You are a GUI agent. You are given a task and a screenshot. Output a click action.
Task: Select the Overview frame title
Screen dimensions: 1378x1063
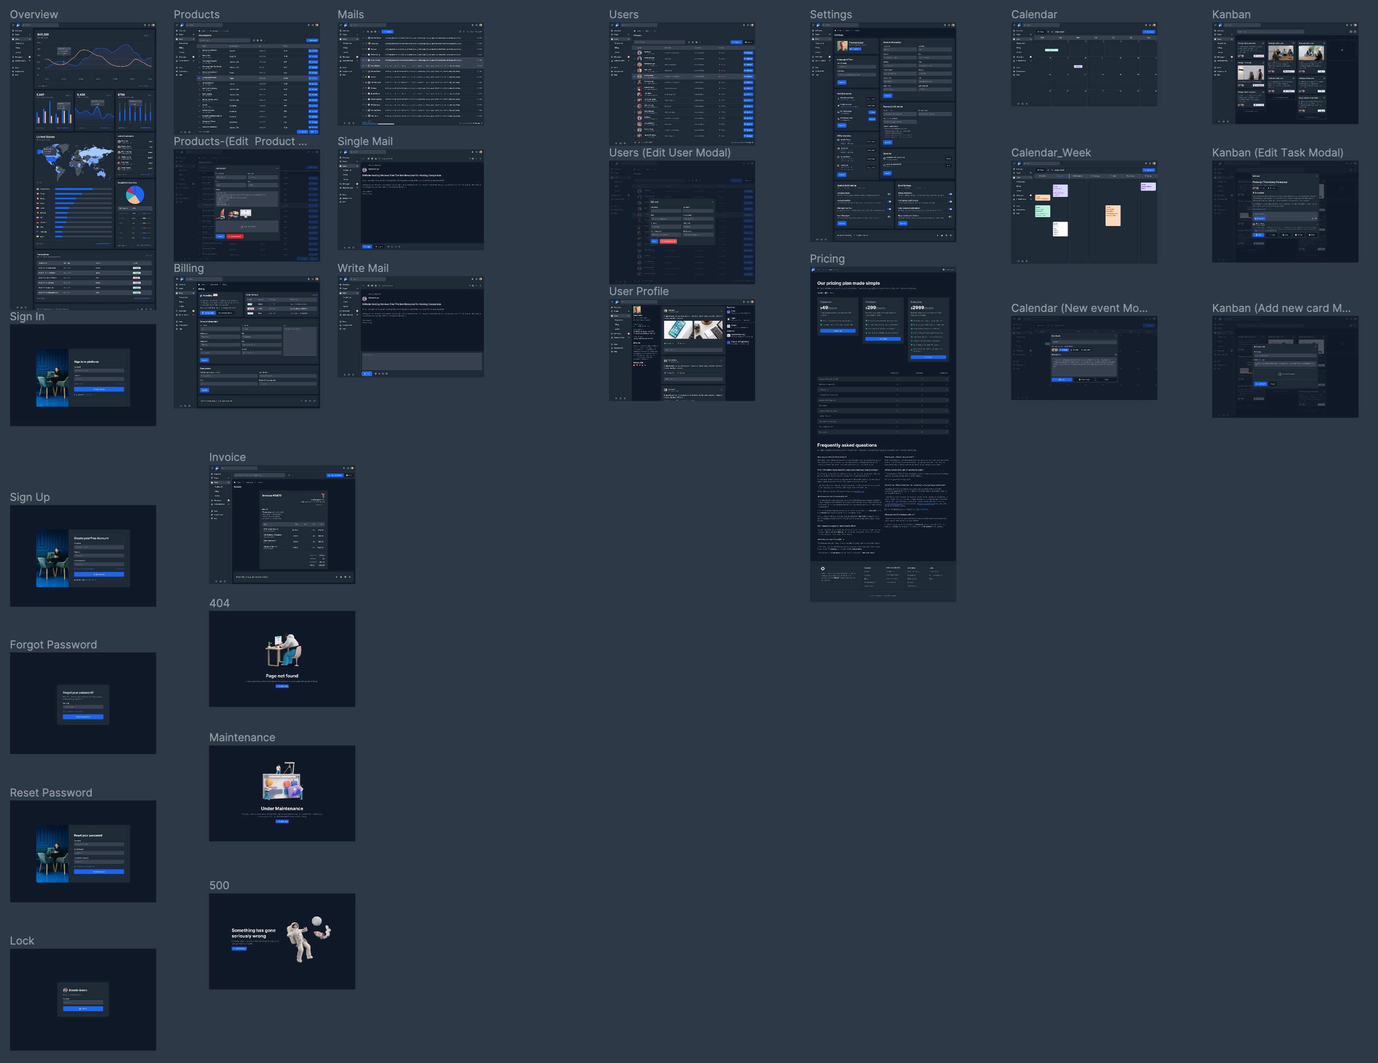[34, 14]
